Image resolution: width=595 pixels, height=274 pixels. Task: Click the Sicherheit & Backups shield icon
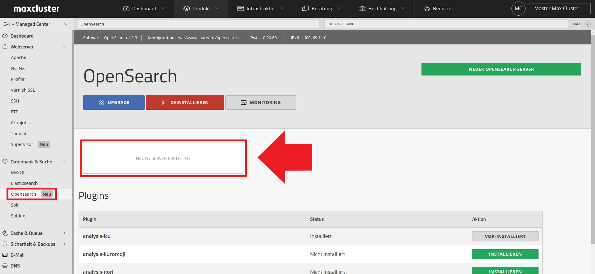(5, 244)
